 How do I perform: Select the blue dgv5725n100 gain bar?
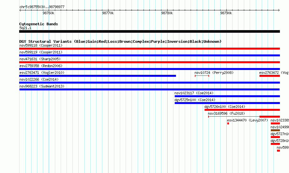click(227, 103)
